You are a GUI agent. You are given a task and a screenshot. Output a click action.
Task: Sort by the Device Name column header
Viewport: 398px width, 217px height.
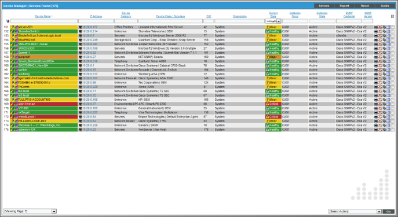[x=43, y=16]
